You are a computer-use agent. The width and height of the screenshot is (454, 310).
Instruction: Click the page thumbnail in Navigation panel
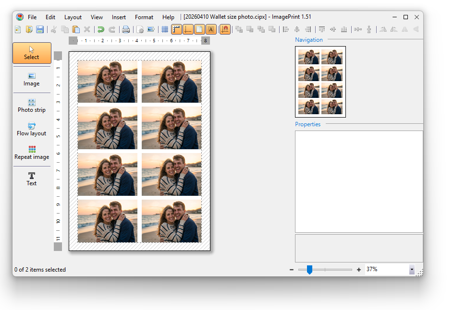pos(320,82)
